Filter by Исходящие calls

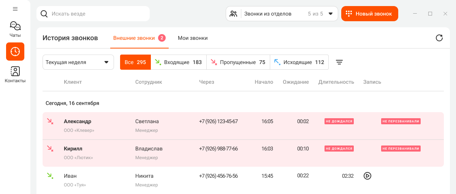coord(299,62)
